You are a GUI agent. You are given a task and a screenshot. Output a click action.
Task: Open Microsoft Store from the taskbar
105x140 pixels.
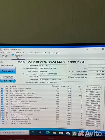coord(61,133)
